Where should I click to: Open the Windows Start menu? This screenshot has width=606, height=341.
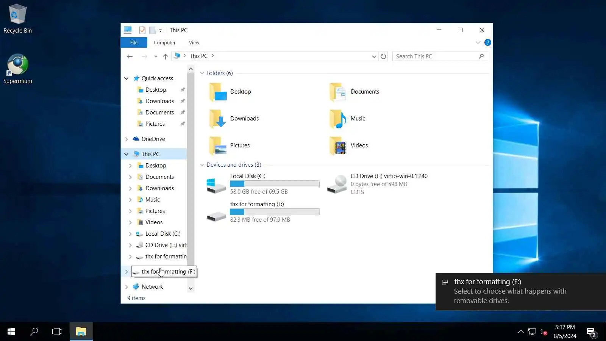click(11, 332)
